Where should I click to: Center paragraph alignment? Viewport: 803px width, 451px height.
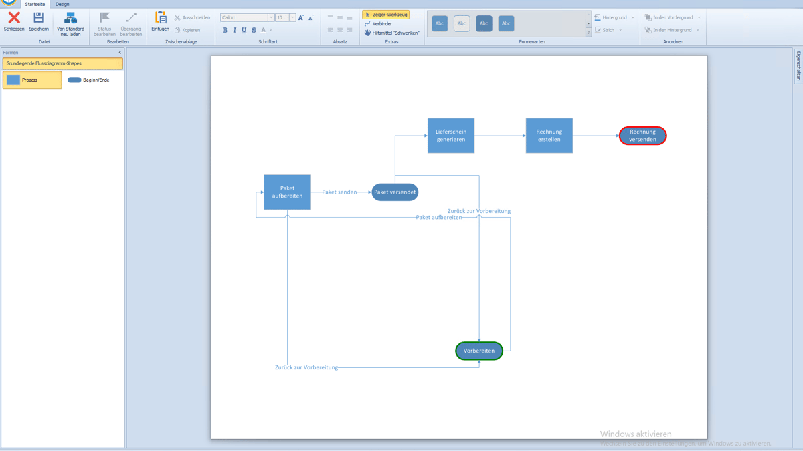pos(340,30)
